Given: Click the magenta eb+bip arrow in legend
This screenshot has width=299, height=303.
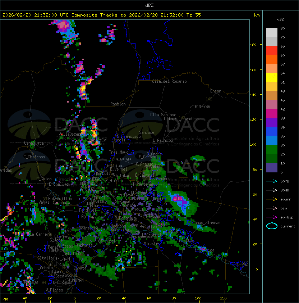Looking at the screenshot, I should [272, 217].
